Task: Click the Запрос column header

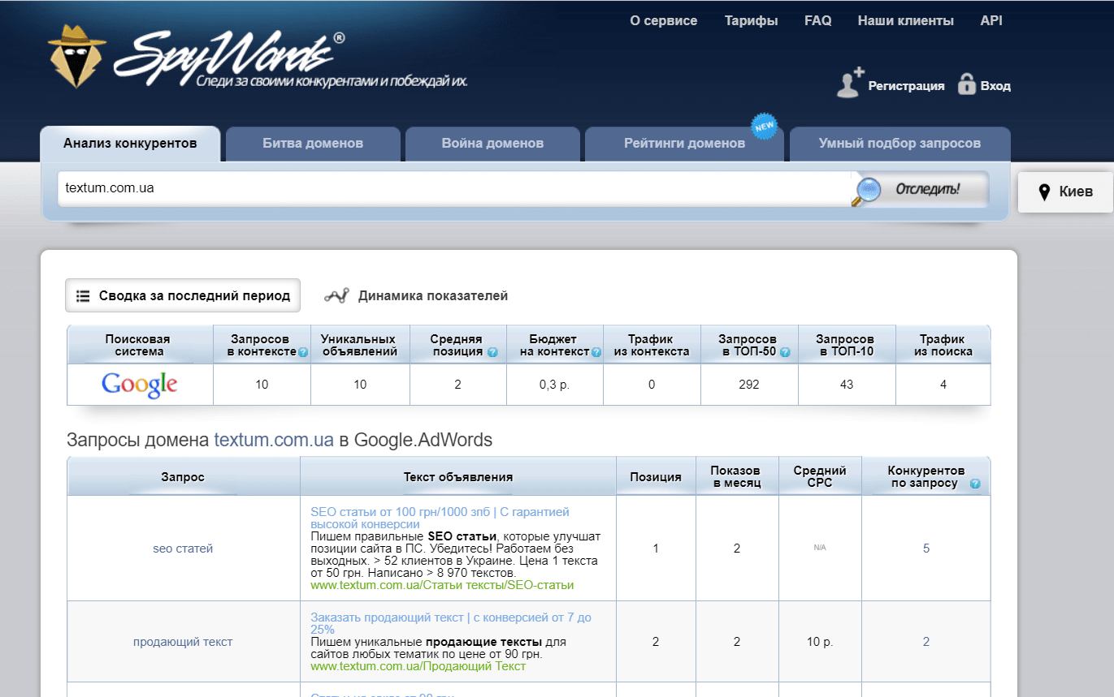Action: click(x=183, y=477)
